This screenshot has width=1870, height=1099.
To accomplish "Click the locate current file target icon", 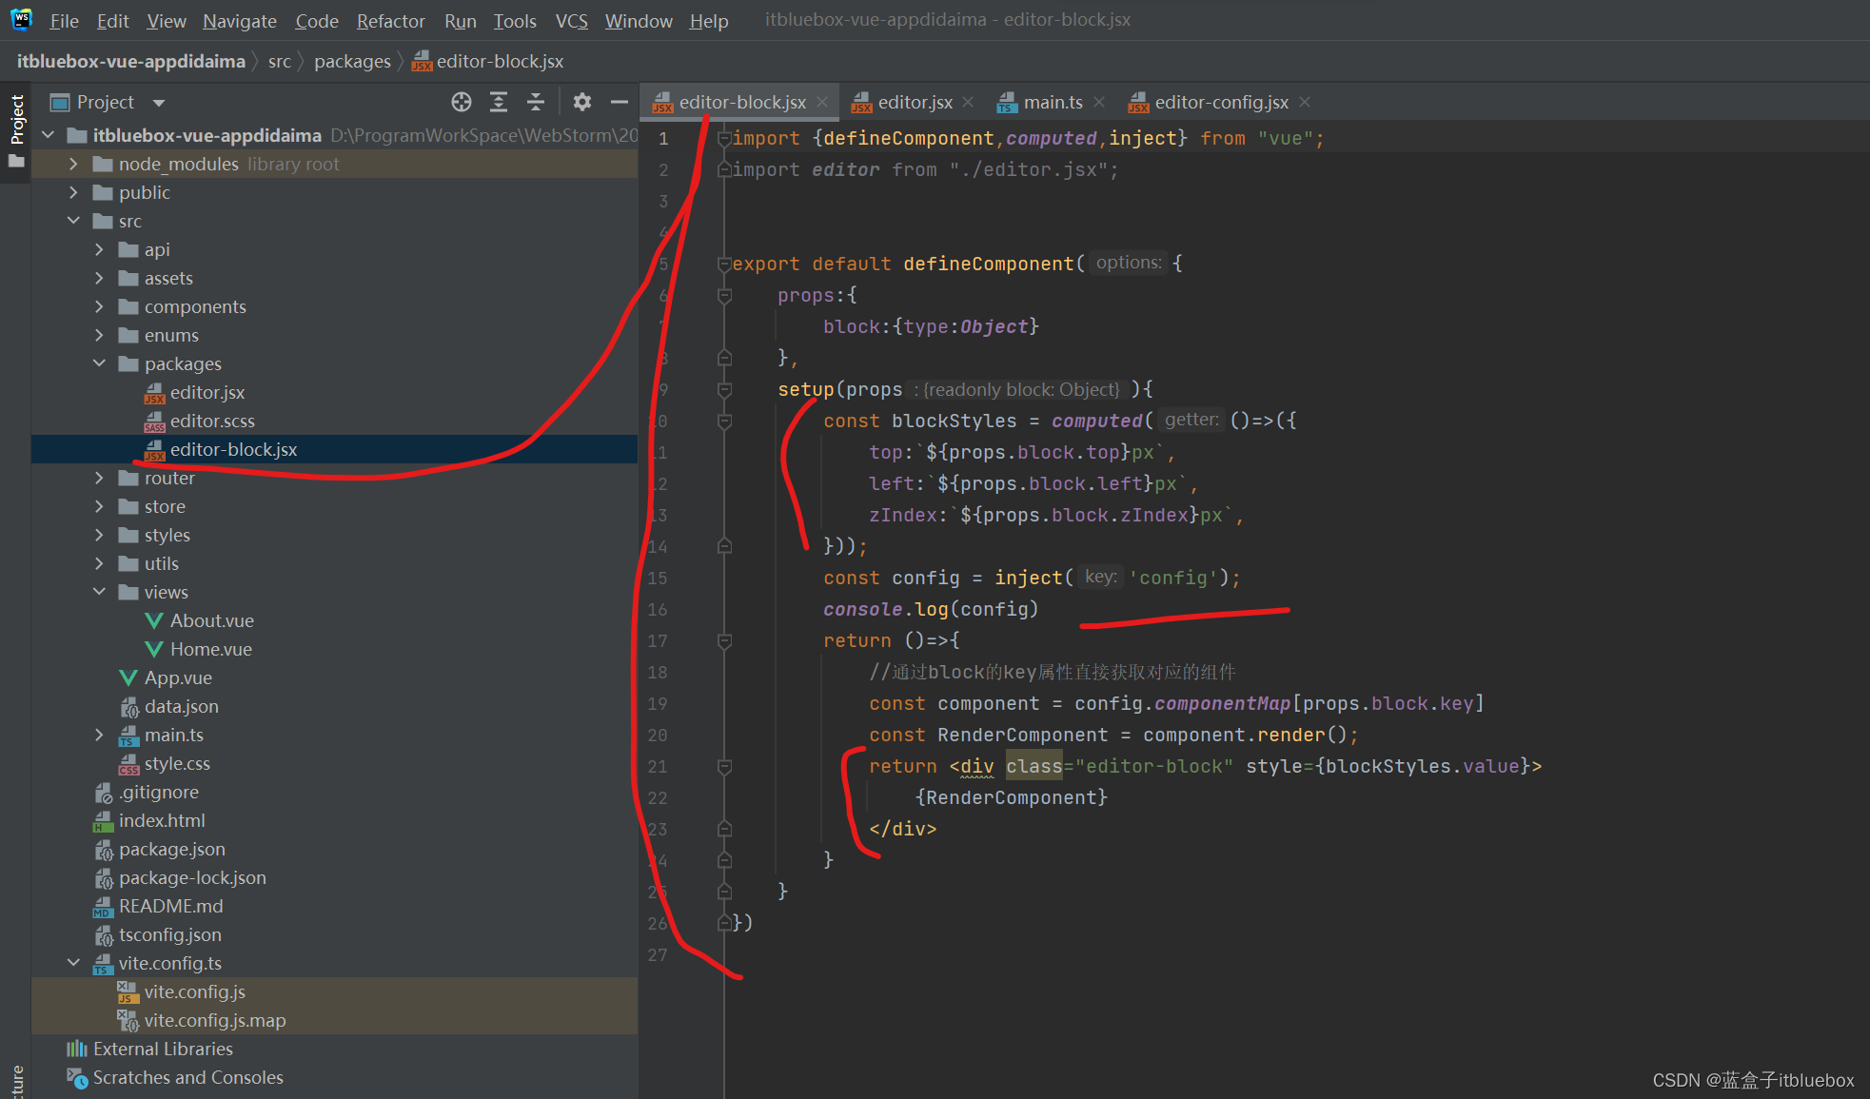I will [x=462, y=102].
